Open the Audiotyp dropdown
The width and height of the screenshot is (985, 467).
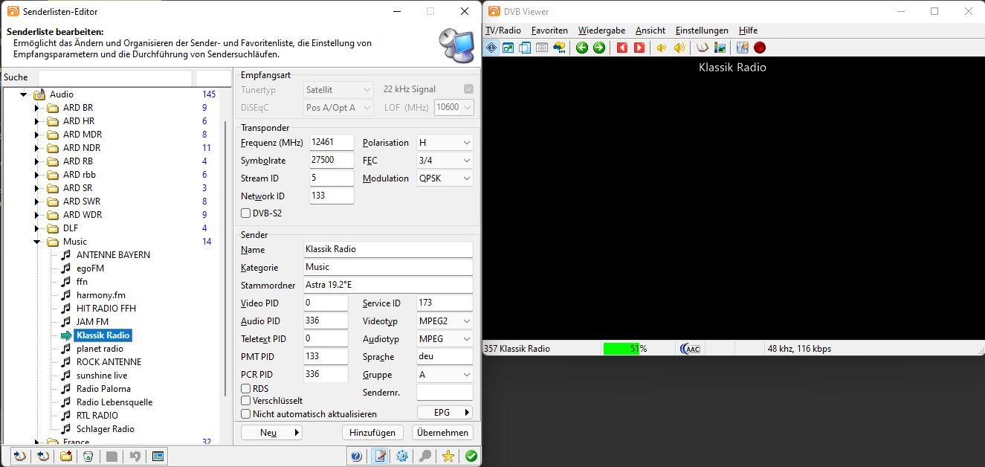point(445,339)
